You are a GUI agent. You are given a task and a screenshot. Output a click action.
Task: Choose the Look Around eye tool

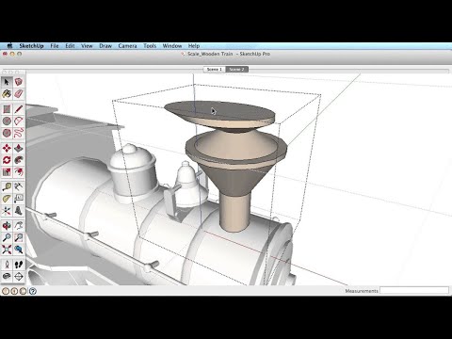pyautogui.click(x=7, y=277)
